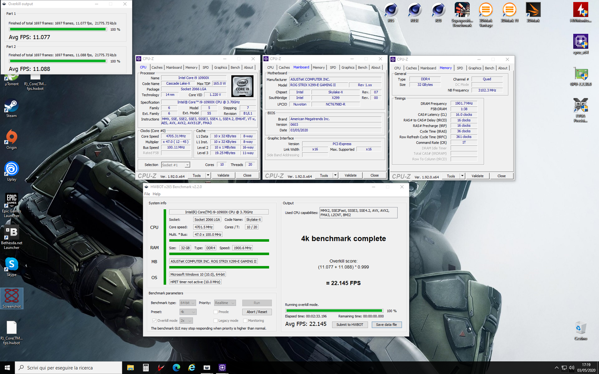Click the volume icon in system tray

(x=571, y=368)
